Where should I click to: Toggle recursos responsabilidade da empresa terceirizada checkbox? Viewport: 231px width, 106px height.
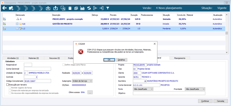tap(10, 93)
